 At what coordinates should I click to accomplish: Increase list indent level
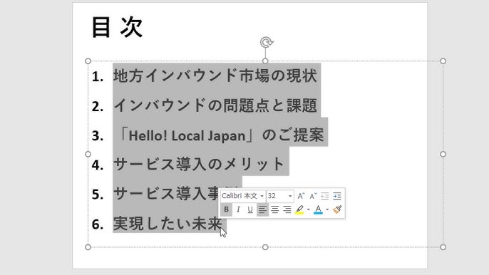pos(336,196)
